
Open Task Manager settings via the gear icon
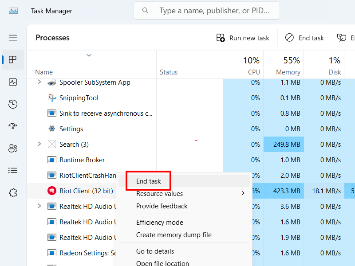point(13,192)
